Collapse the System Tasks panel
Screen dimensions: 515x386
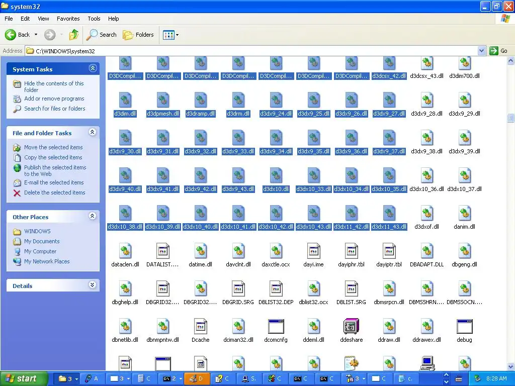tap(93, 68)
